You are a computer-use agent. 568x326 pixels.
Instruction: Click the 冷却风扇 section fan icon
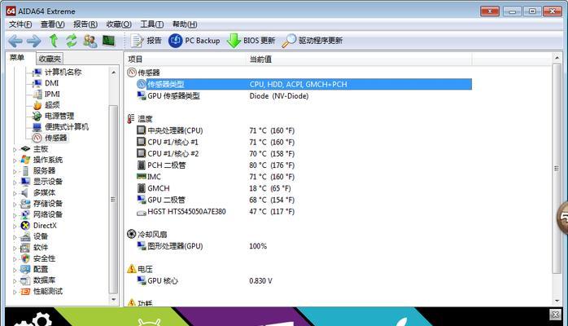[x=132, y=234]
